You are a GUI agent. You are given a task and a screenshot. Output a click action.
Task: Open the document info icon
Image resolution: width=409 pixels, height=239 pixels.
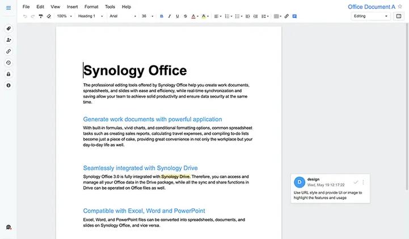[9, 86]
